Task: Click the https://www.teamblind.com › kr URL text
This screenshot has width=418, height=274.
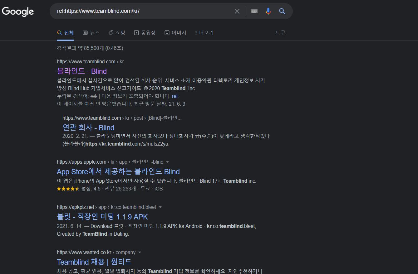Action: point(90,61)
